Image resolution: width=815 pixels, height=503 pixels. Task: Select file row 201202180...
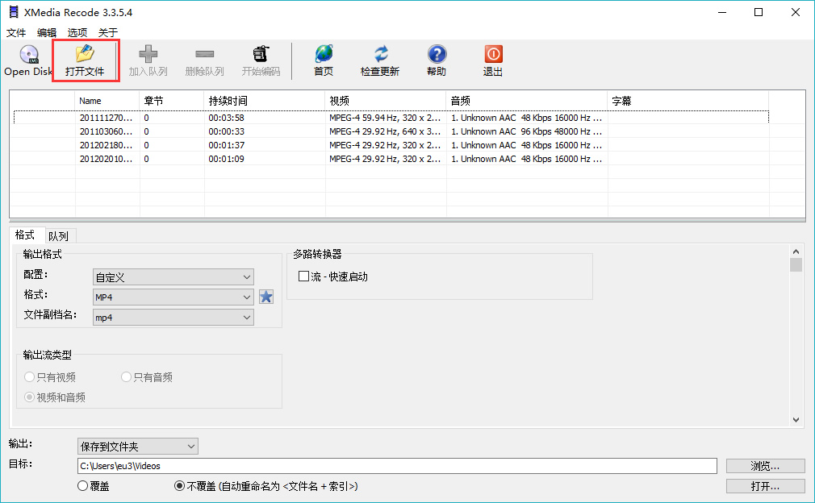coord(391,145)
